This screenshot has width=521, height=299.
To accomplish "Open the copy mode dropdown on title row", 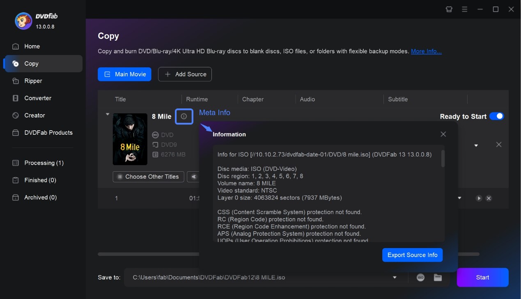I will pyautogui.click(x=476, y=145).
